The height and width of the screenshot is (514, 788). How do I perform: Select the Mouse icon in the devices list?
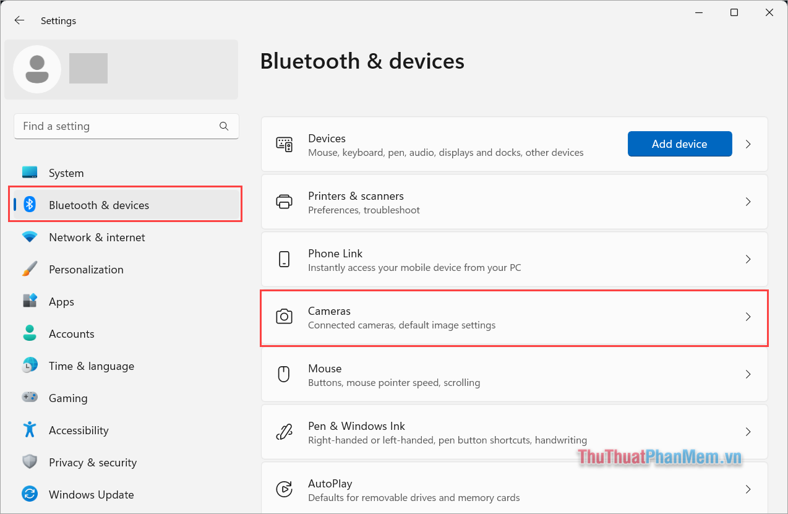[284, 374]
